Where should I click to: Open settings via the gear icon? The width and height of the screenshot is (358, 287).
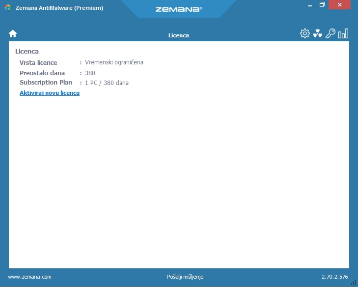click(x=304, y=33)
